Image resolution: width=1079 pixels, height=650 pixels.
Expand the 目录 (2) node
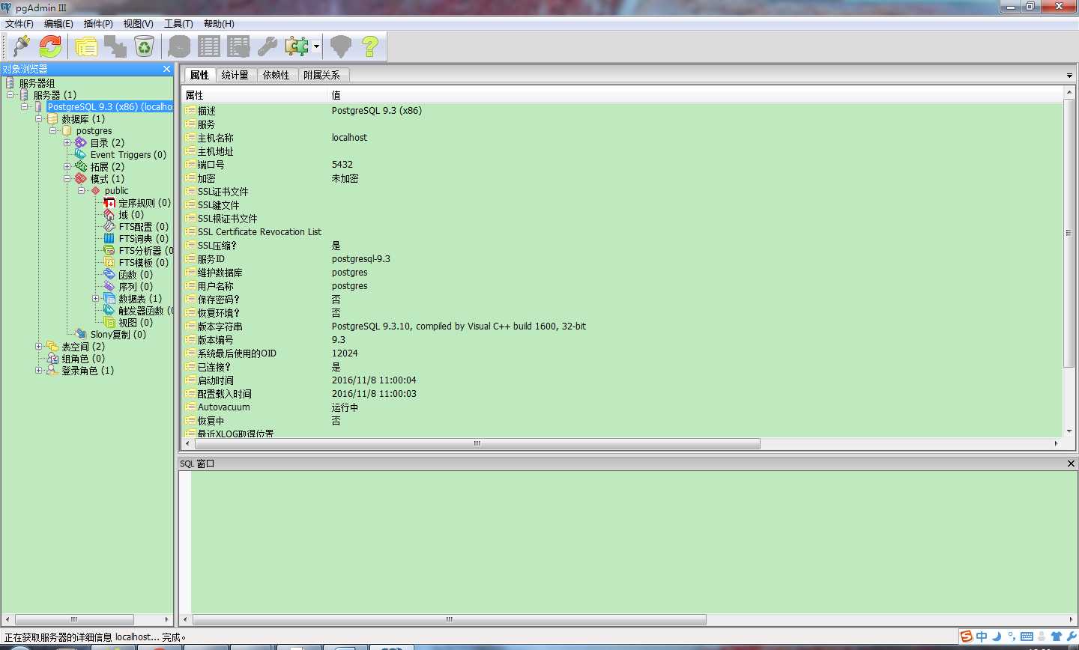point(67,143)
